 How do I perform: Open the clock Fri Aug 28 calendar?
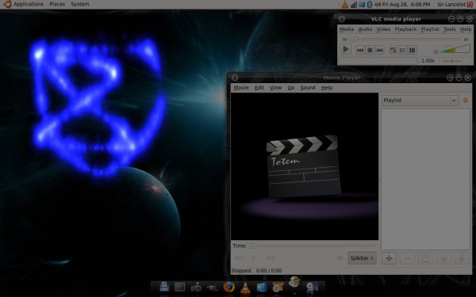(x=406, y=4)
